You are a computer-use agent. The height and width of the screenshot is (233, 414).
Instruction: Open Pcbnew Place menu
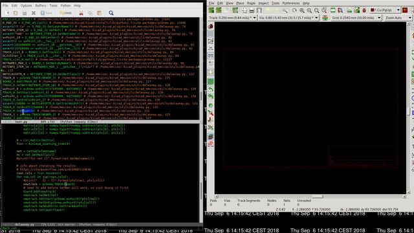click(x=240, y=3)
